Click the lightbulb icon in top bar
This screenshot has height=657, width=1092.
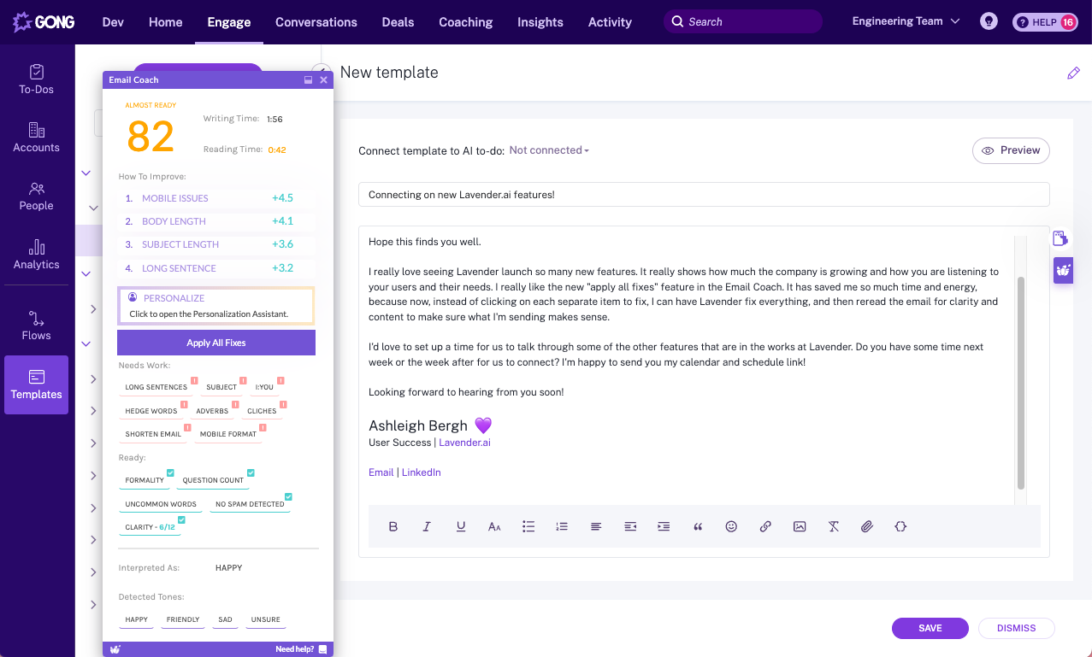pyautogui.click(x=989, y=21)
